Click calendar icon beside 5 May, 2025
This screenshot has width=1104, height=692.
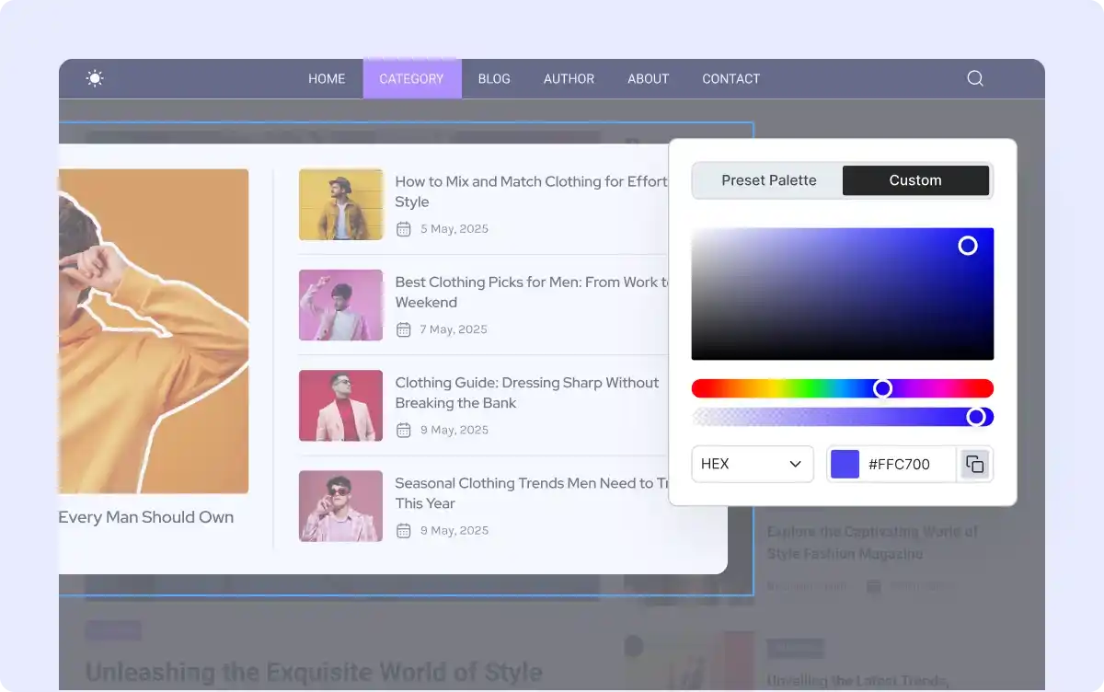[403, 229]
